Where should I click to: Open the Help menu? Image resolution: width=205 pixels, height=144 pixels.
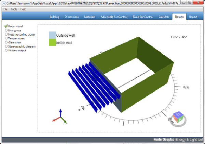click(x=23, y=9)
